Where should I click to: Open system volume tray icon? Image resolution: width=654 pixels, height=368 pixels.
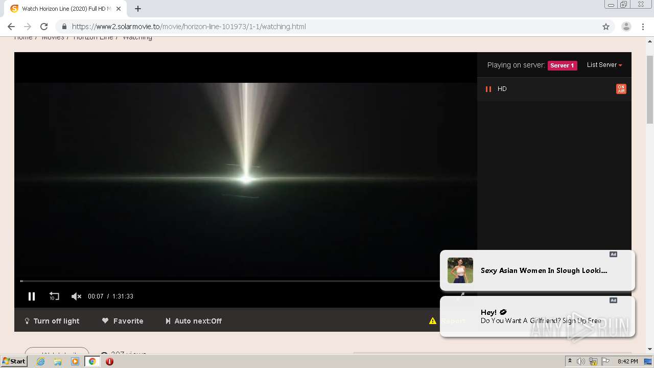tap(581, 361)
